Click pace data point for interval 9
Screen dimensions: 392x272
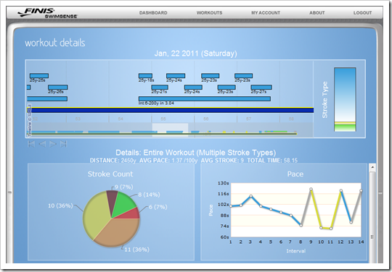tap(311, 190)
